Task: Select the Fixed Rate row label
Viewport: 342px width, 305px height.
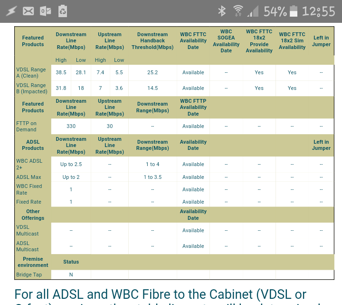Action: (28, 202)
